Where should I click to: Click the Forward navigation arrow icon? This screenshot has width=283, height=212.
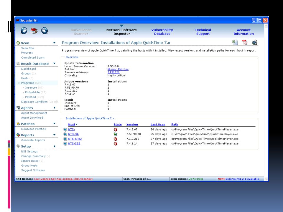point(45,31)
